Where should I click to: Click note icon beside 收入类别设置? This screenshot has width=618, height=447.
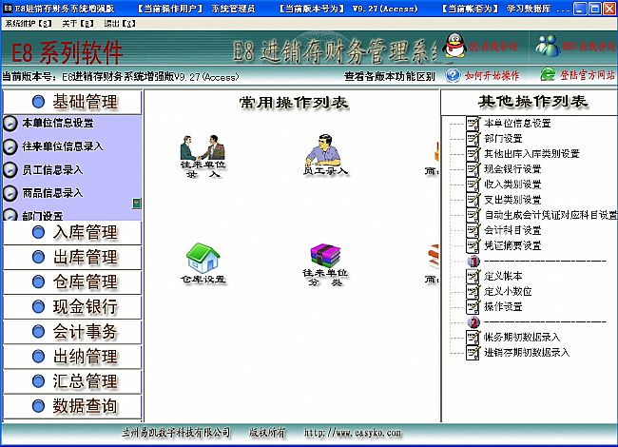(473, 185)
